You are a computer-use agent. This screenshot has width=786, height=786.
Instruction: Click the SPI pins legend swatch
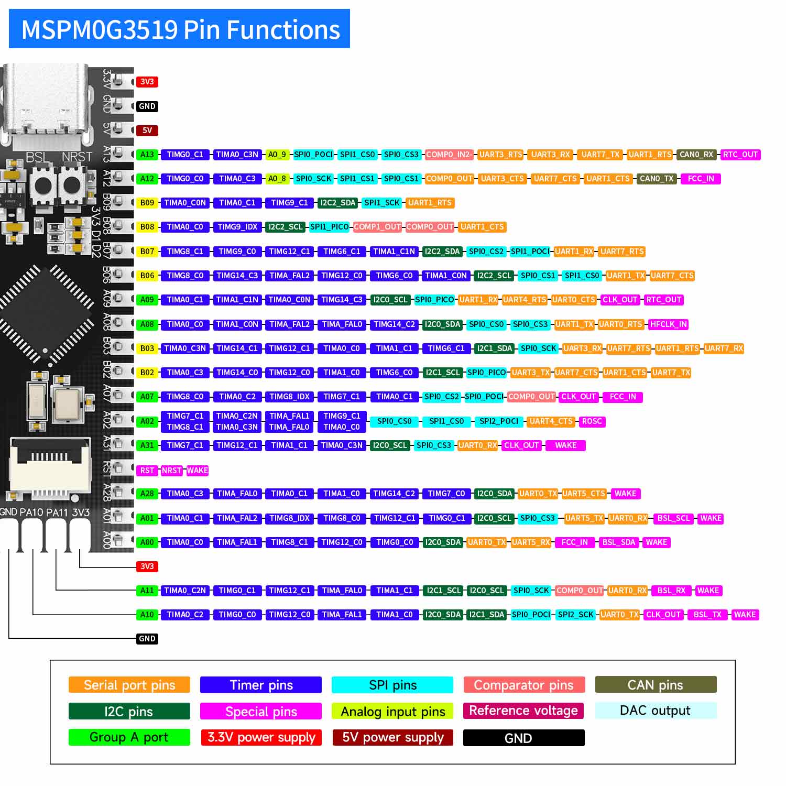(392, 685)
